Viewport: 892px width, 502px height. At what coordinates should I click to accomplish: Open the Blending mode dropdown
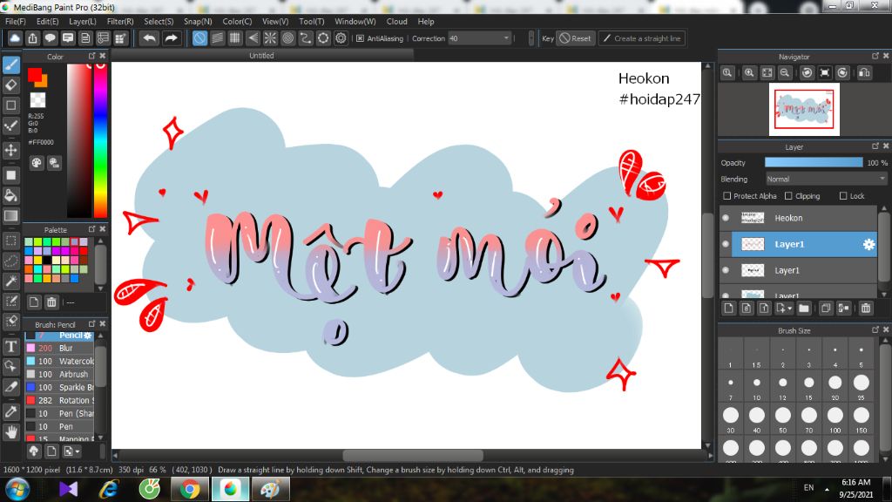click(x=826, y=179)
